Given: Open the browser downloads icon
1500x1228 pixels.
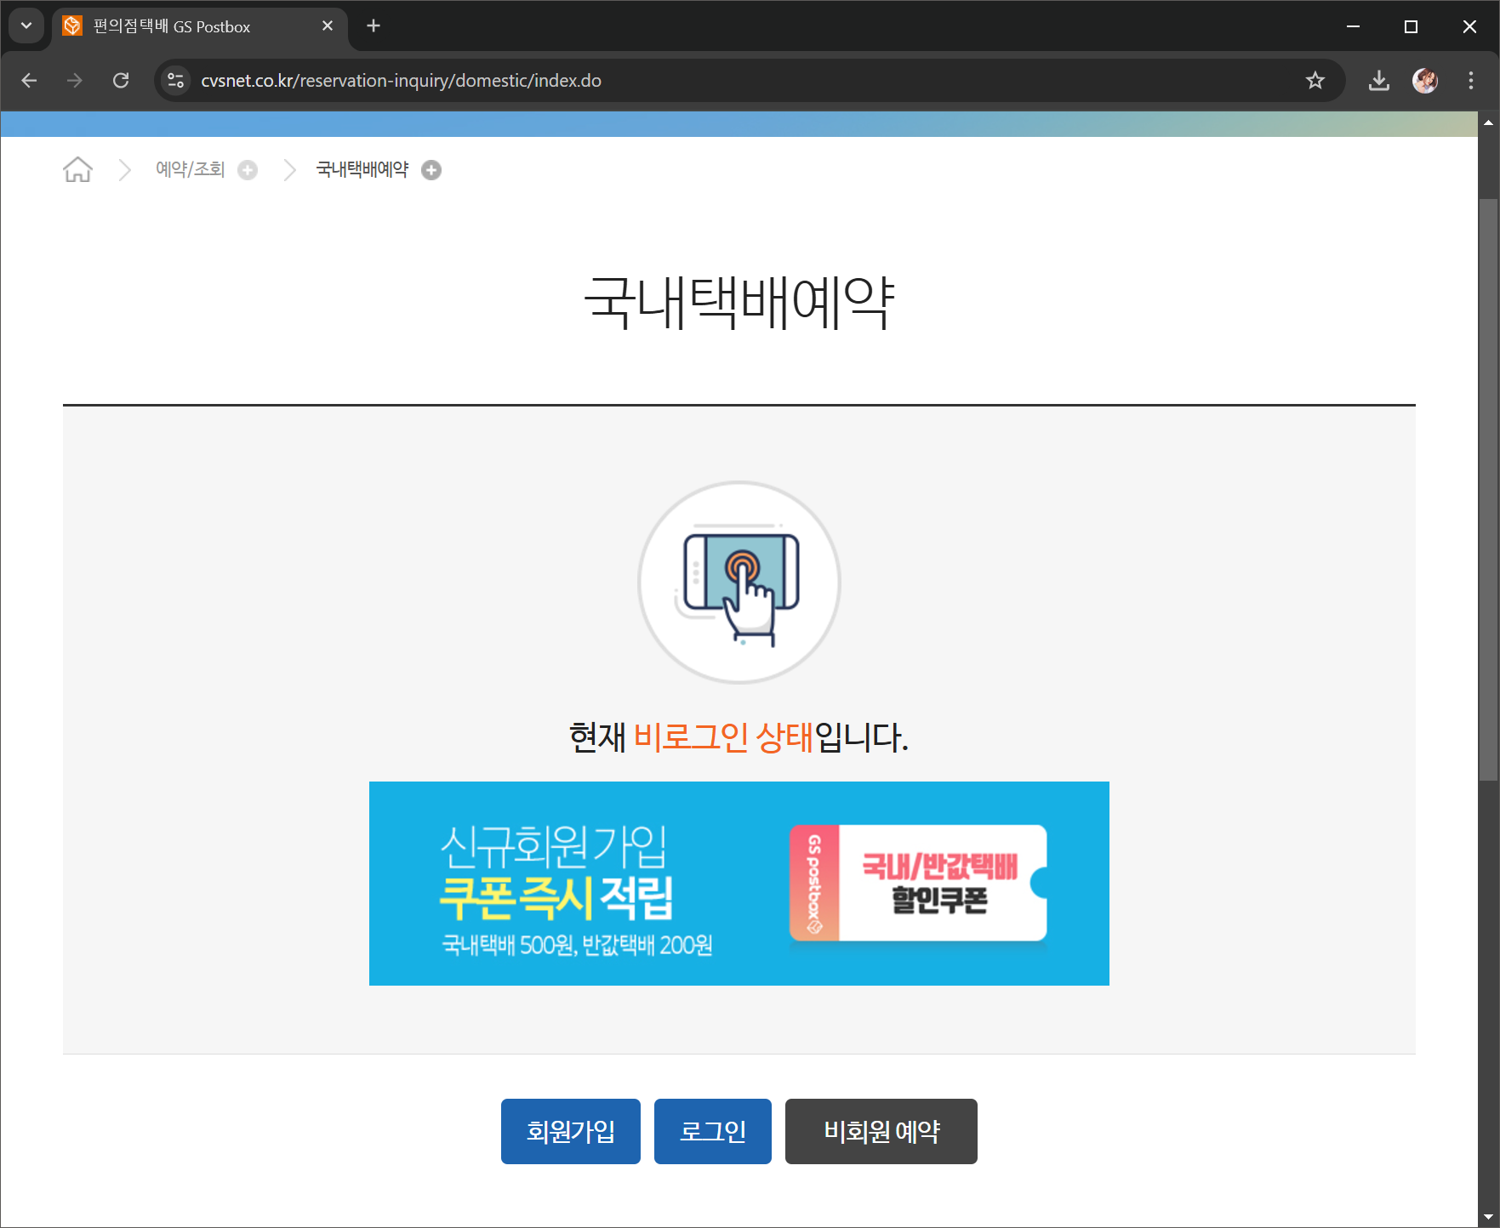Looking at the screenshot, I should (1379, 81).
